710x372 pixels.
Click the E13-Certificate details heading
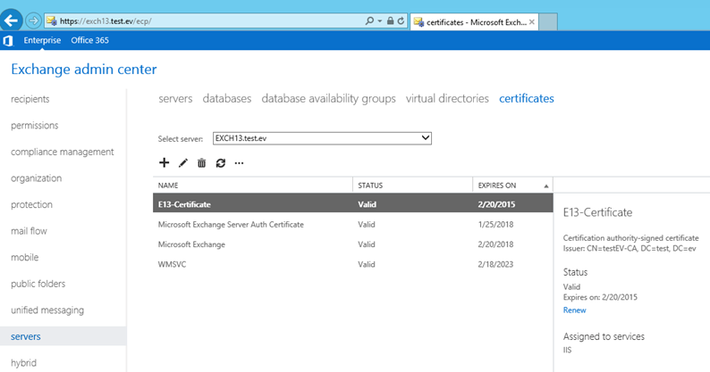(x=597, y=212)
